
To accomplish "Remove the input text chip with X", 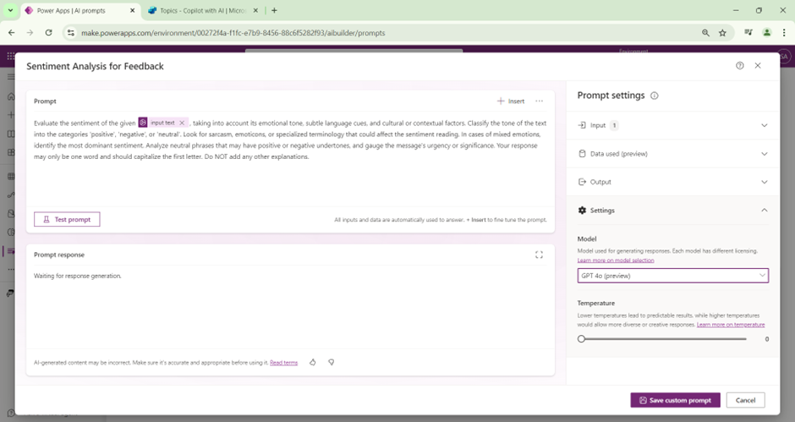I will 182,123.
